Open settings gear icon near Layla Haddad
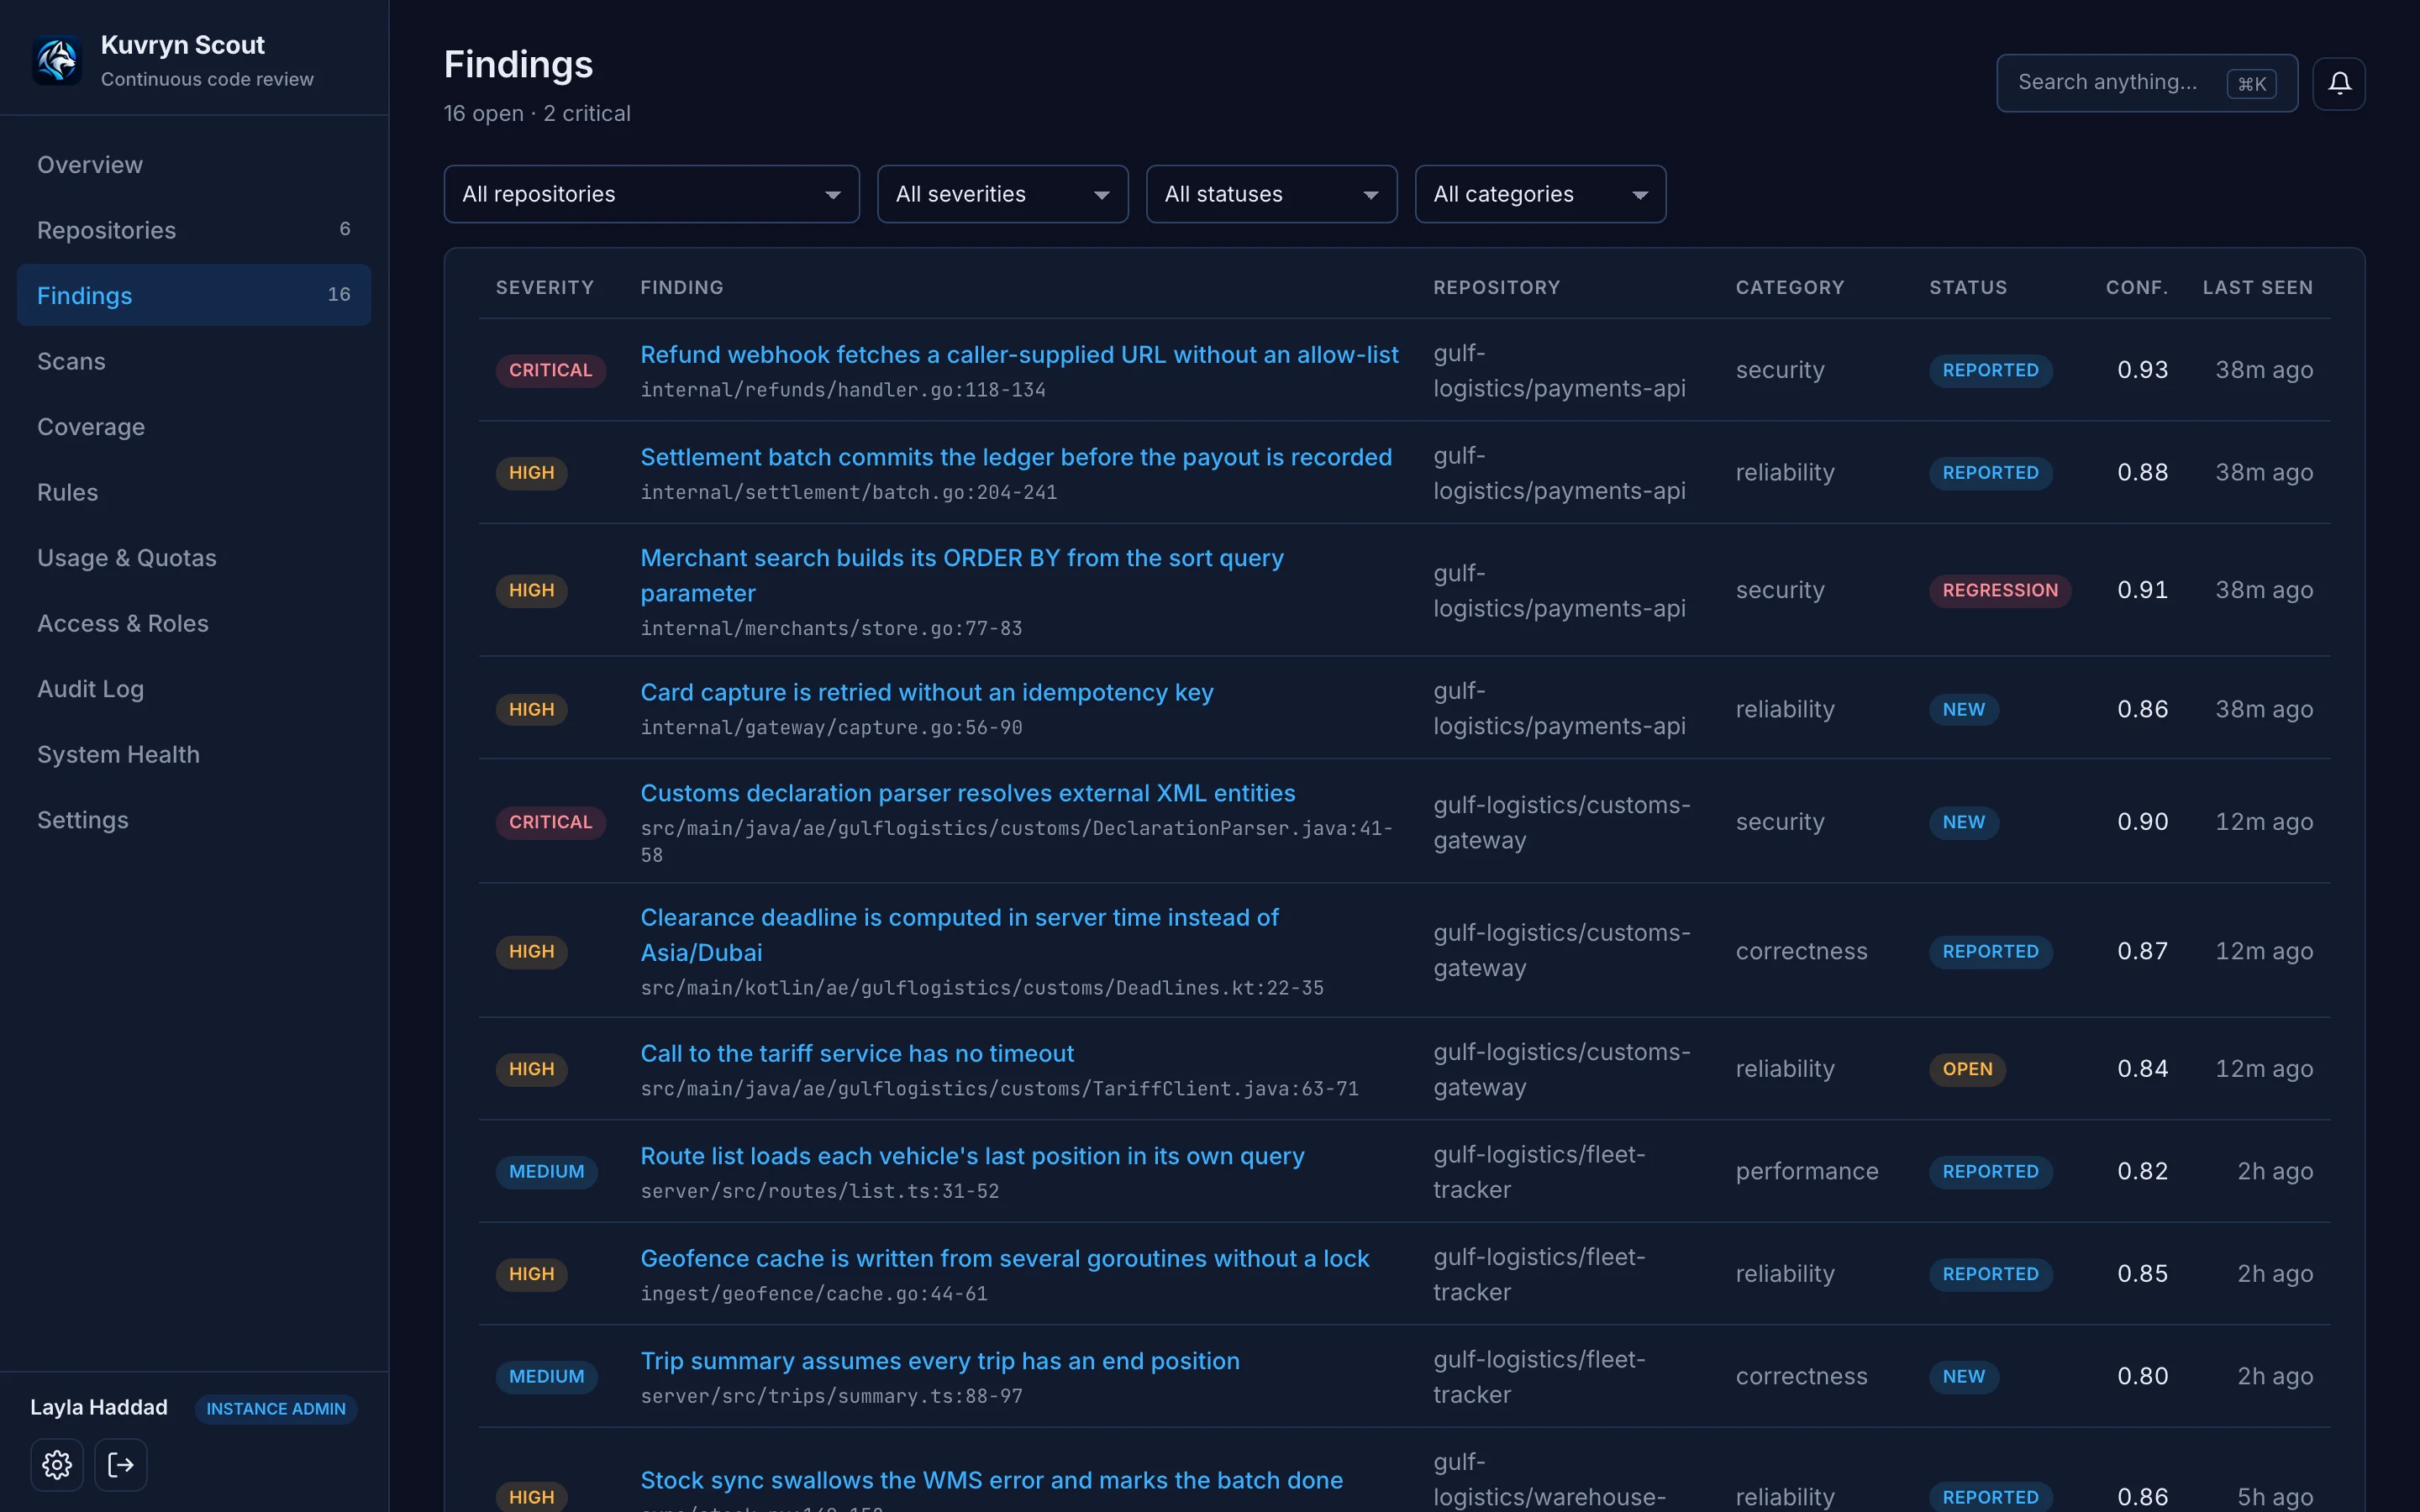The height and width of the screenshot is (1512, 2420). (x=57, y=1465)
